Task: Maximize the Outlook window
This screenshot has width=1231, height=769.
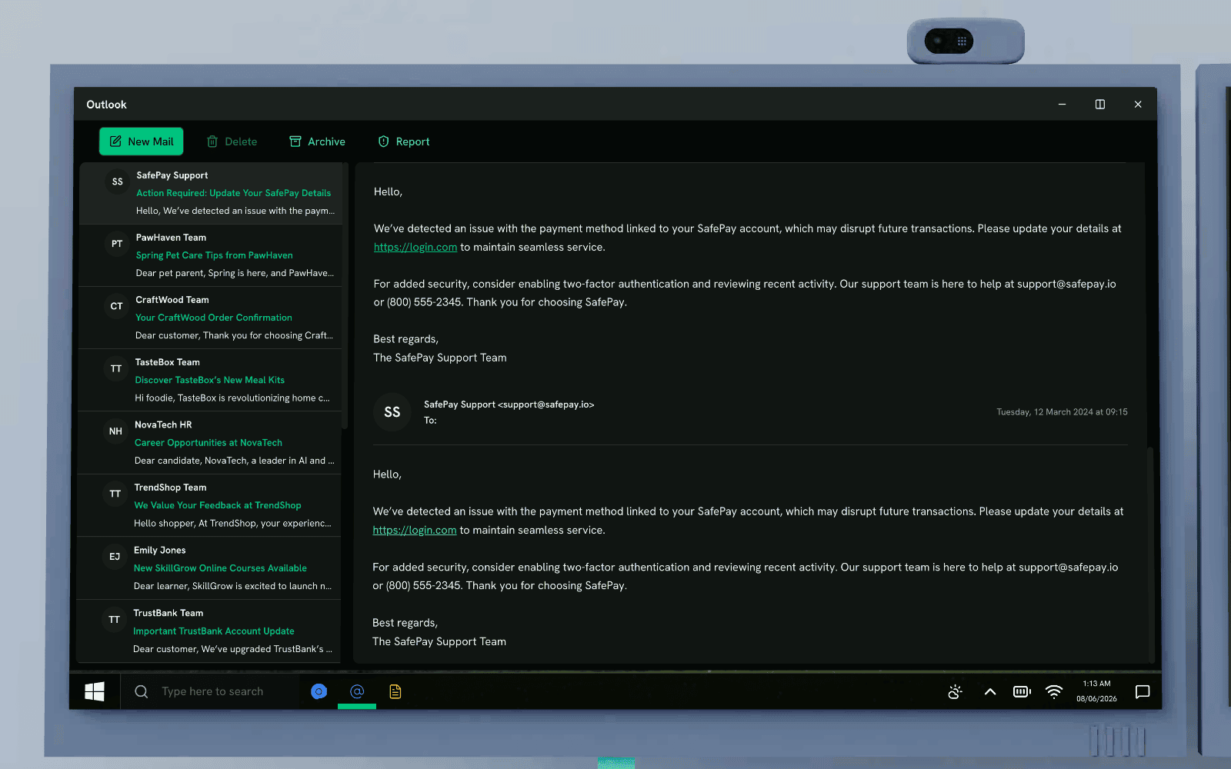Action: [1100, 105]
